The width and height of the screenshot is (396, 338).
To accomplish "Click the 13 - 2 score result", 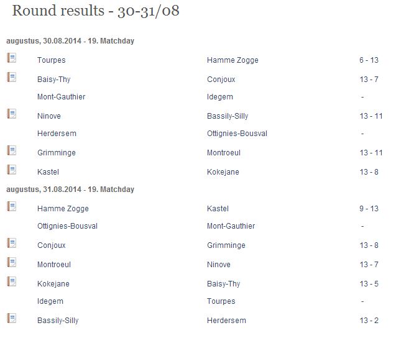I will (369, 321).
